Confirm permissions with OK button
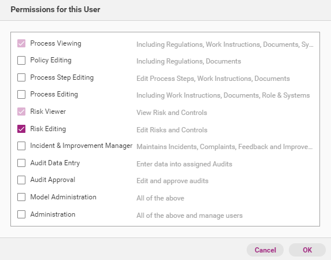Viewport: 331px width, 260px height. (307, 250)
